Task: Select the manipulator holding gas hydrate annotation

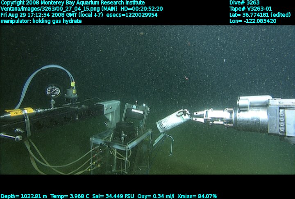Action: (x=41, y=21)
